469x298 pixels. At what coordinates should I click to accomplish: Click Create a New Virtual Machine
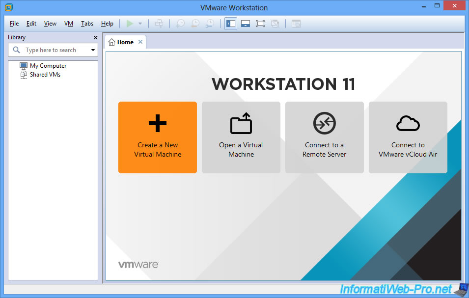click(x=158, y=137)
